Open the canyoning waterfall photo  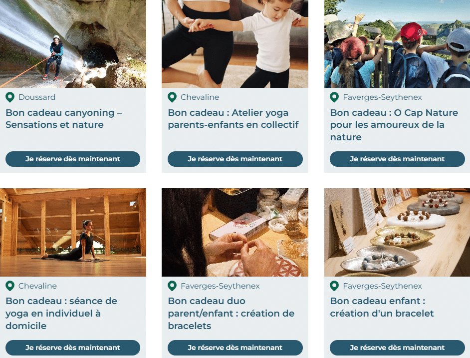tap(73, 44)
